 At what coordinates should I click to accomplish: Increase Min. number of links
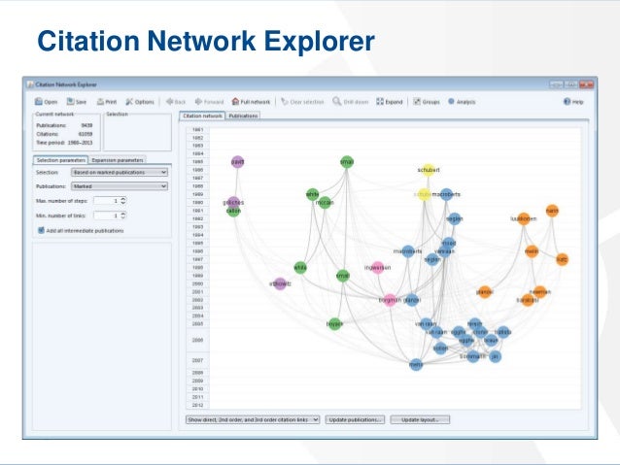point(123,214)
